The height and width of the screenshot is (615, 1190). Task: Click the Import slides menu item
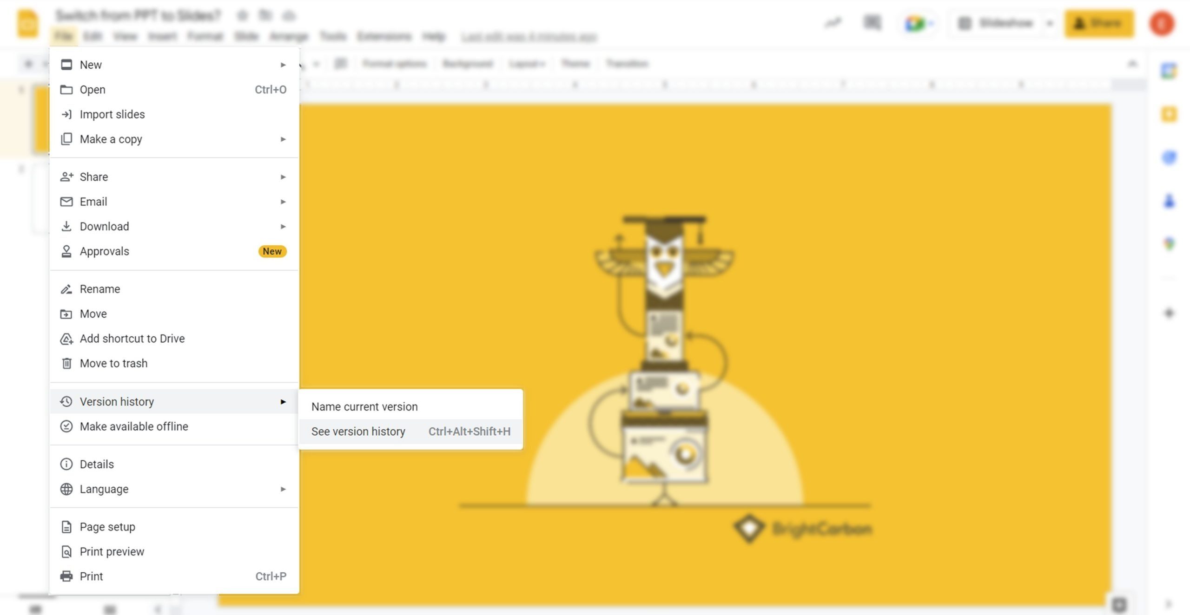coord(112,114)
